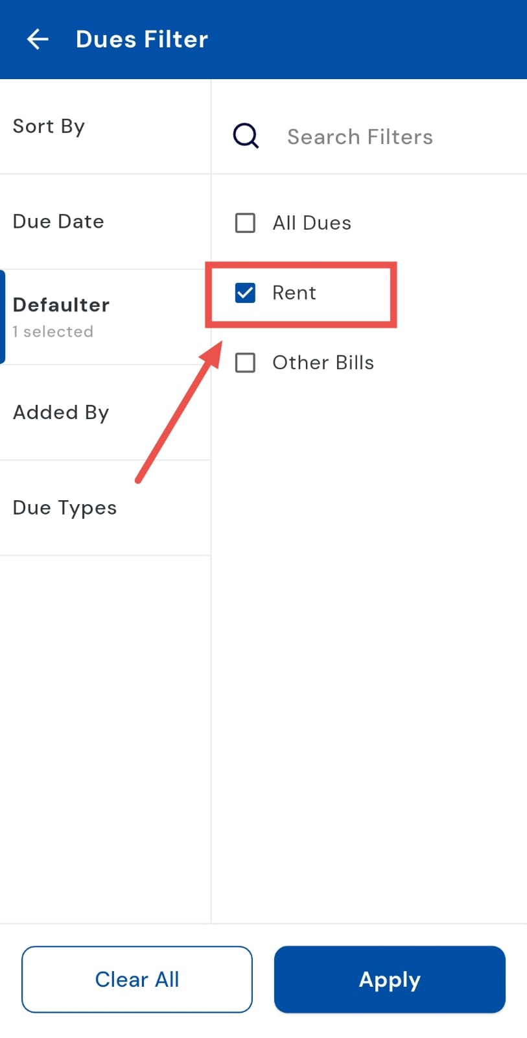The width and height of the screenshot is (527, 1038).
Task: Apply the selected filters
Action: (x=390, y=979)
